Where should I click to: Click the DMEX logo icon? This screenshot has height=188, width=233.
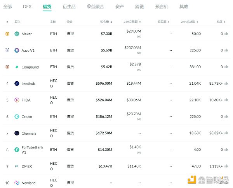coord(17,166)
